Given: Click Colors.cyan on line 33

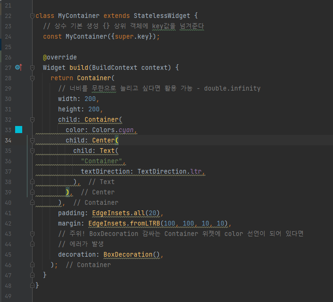Looking at the screenshot, I should pyautogui.click(x=113, y=130).
